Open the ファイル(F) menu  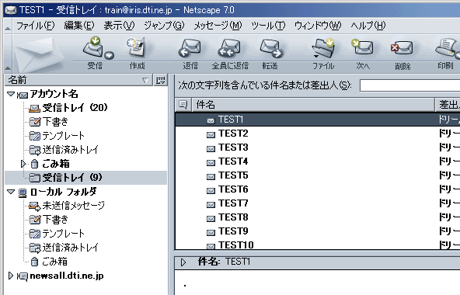(x=36, y=26)
